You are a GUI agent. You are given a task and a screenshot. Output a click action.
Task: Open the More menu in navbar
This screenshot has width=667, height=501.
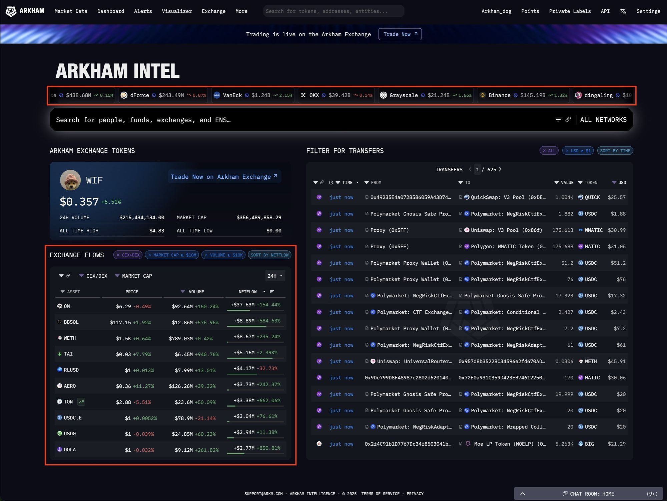(x=241, y=11)
